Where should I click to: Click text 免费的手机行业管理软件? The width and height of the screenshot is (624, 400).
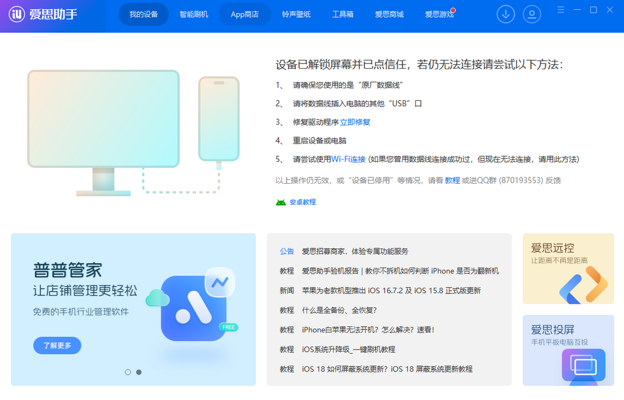click(x=81, y=312)
